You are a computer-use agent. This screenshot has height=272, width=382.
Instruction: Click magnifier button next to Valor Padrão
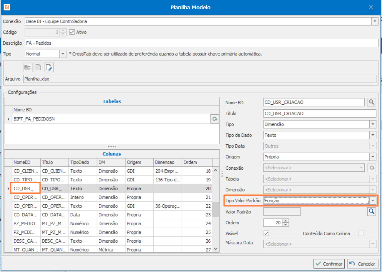point(371,211)
